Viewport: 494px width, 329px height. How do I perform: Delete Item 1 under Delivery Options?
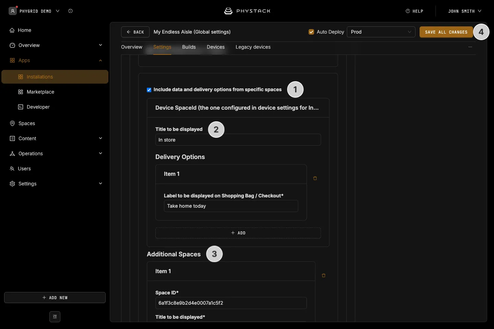tap(315, 178)
